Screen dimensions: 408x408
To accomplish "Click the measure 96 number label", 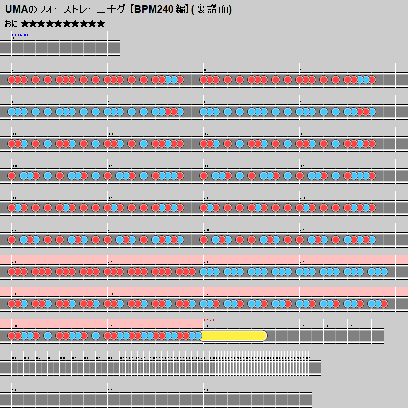I will (x=15, y=390).
